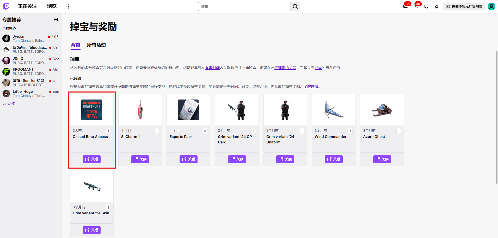Open the three-dot more menu
Image resolution: width=498 pixels, height=238 pixels.
click(68, 6)
